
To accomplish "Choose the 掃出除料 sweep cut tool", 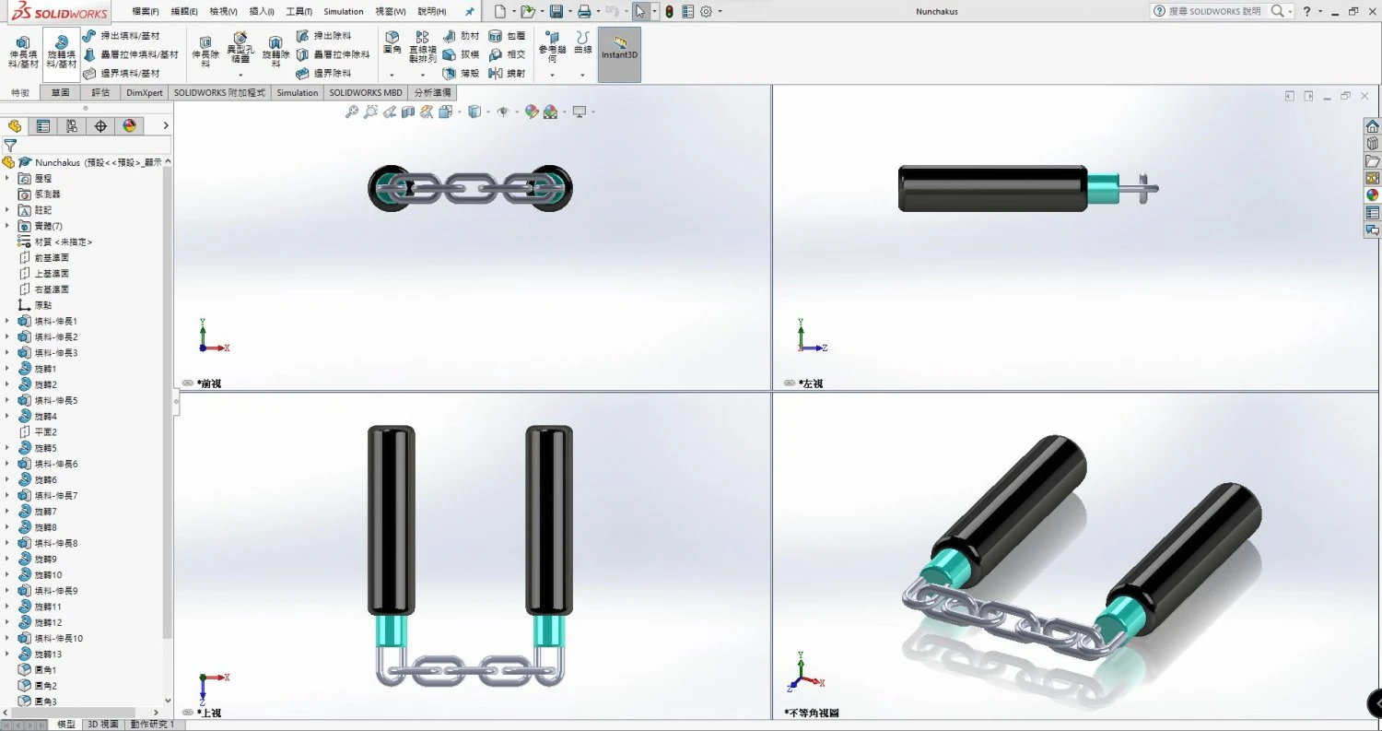I will [323, 36].
